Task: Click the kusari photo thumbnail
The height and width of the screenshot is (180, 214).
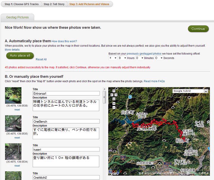Action: tap(13, 151)
